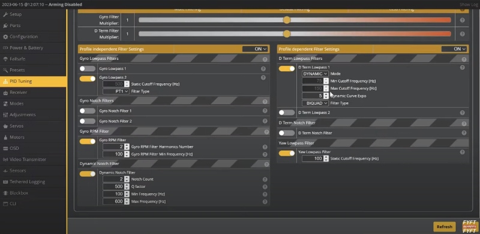Open help icon for Gyro RPM Filter Harmonics
480x234 pixels.
[265, 147]
